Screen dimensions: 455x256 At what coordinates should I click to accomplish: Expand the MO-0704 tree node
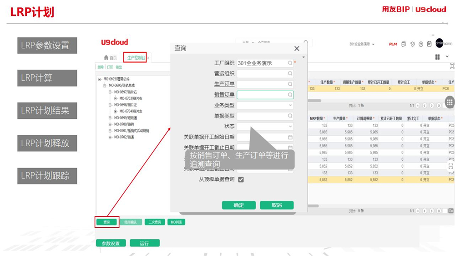click(115, 111)
